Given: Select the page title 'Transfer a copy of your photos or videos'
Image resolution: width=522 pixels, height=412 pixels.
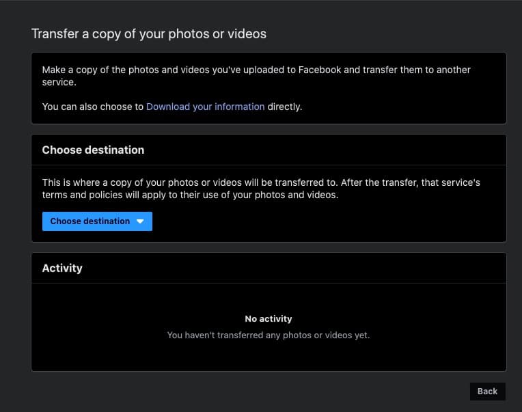Looking at the screenshot, I should [x=149, y=34].
